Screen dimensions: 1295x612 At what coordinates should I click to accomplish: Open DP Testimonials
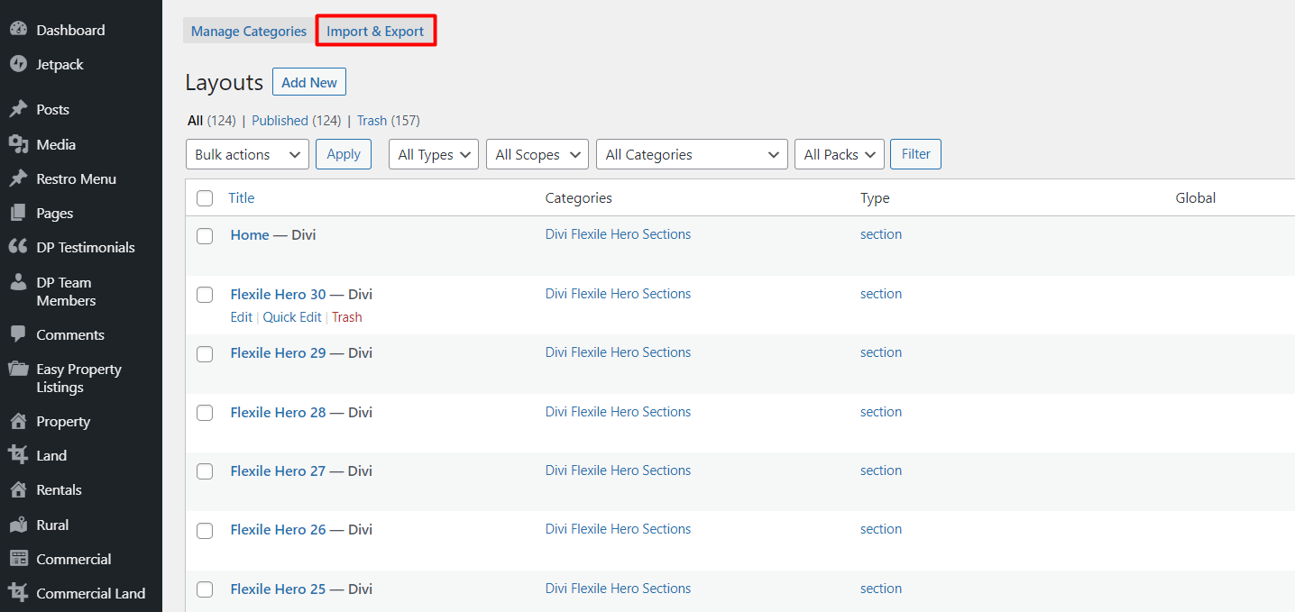86,246
